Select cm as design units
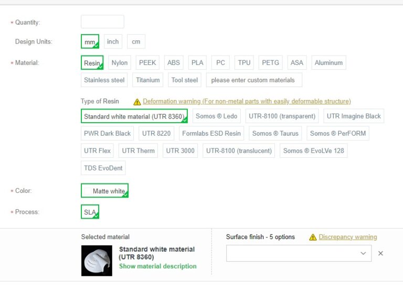This screenshot has height=292, width=403. [136, 41]
